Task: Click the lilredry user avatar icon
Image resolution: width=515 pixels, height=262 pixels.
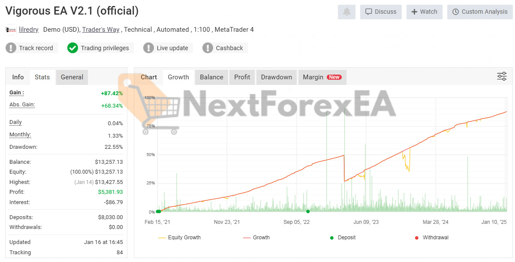Action: 10,30
